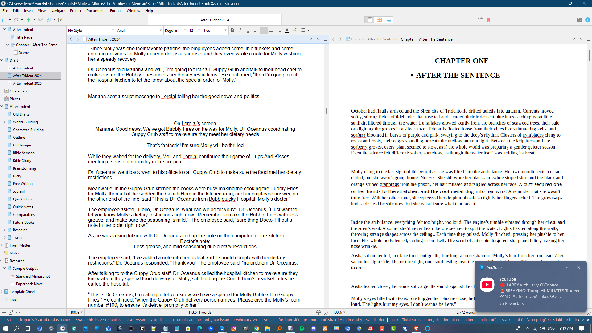Screen dimensions: 592x333
Task: Expand the World-Building folder
Action: pos(5,122)
